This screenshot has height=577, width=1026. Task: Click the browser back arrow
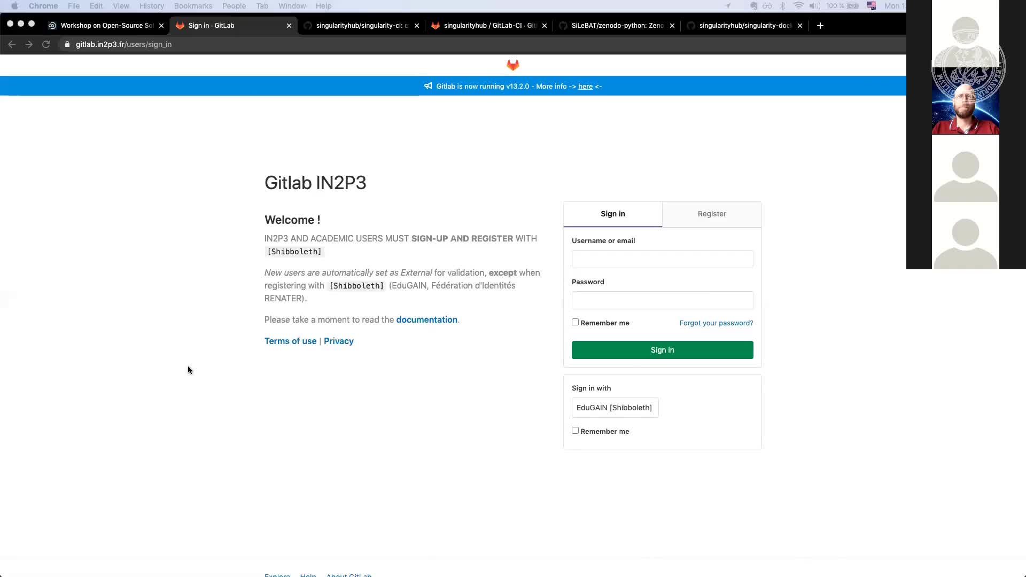12,44
